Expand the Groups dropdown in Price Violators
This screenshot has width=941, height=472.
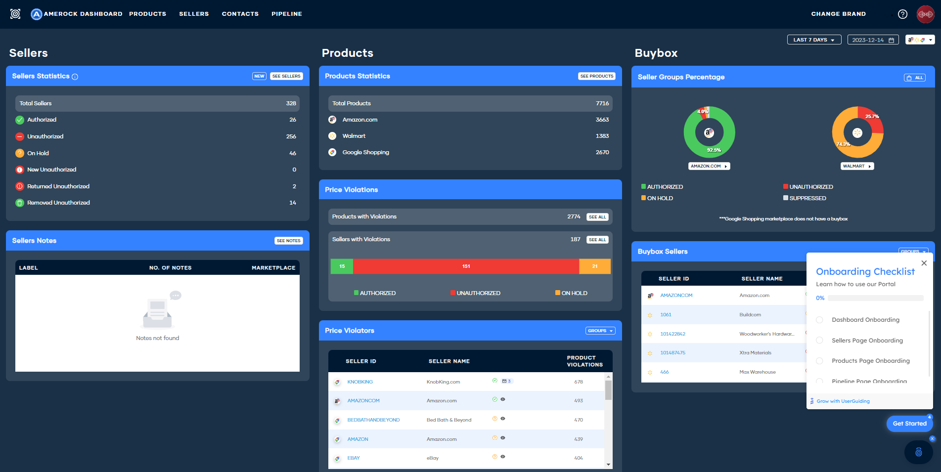600,331
